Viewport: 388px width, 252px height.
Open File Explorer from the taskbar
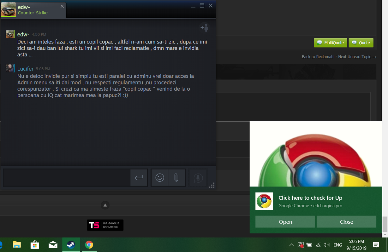click(17, 245)
